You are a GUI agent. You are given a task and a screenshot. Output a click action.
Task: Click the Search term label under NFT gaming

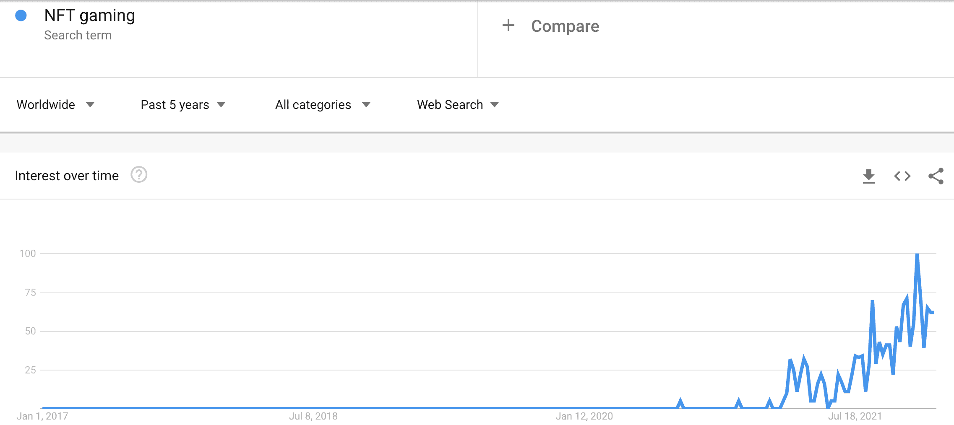click(x=78, y=35)
